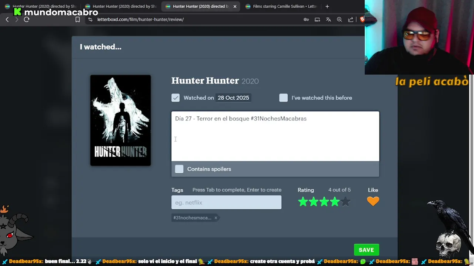Viewport: 474px width, 266px height.
Task: Click the 'I watched...' heading
Action: pos(100,47)
